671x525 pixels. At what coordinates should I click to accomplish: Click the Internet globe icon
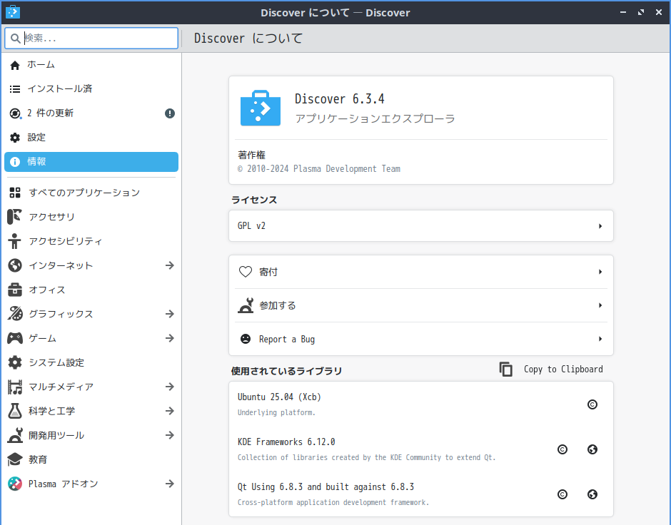[x=15, y=265]
